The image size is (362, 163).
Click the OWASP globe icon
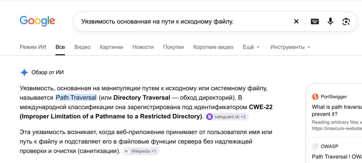tap(315, 146)
